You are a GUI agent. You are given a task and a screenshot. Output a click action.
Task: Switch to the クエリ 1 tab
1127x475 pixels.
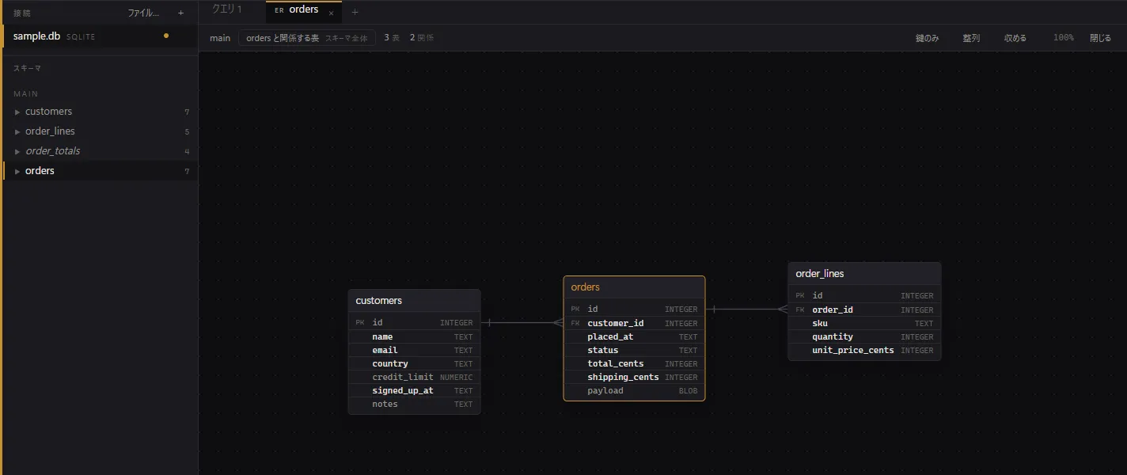227,9
